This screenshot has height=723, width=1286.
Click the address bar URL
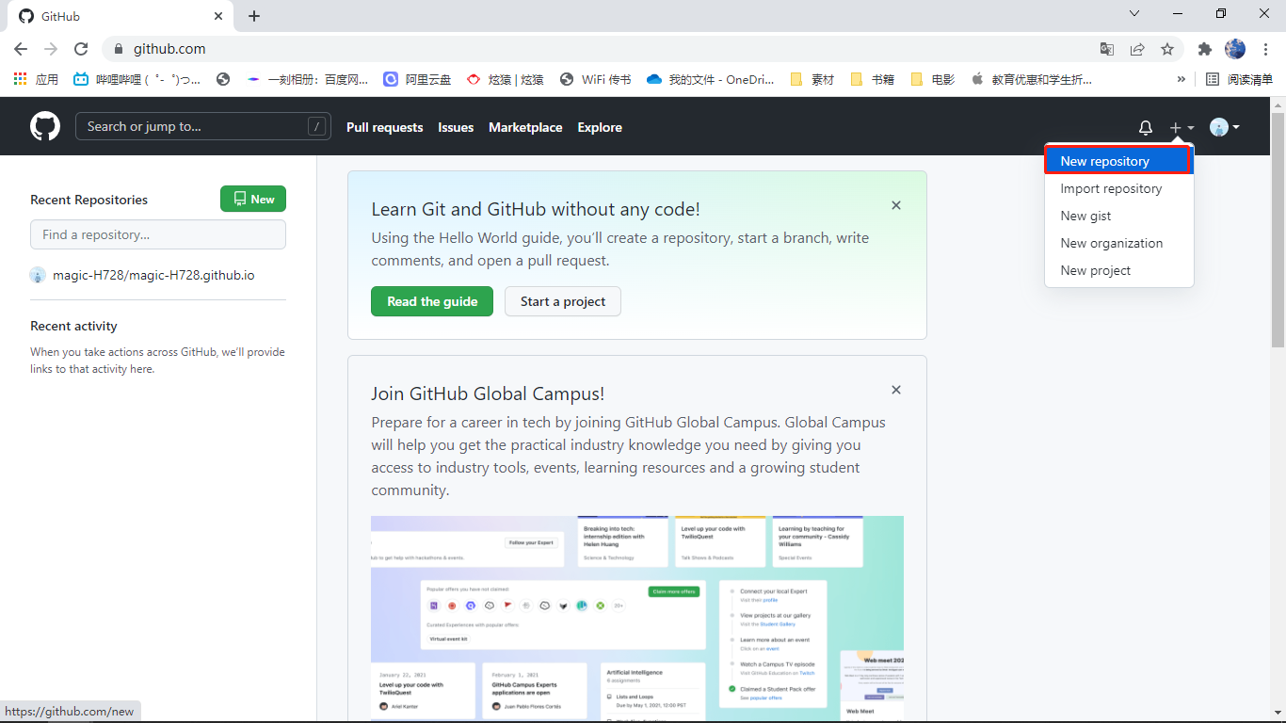(169, 49)
